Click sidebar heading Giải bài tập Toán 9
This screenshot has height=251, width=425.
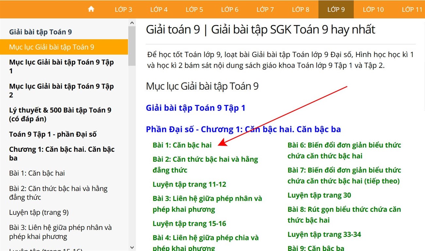coord(41,32)
